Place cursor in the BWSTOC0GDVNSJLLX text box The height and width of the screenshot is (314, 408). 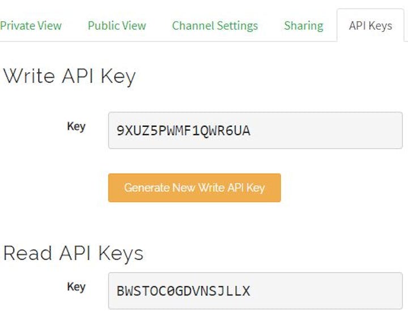[x=255, y=291]
